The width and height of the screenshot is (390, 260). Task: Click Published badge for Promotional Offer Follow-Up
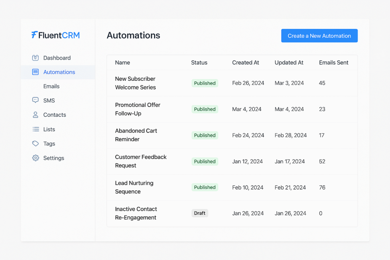[205, 109]
